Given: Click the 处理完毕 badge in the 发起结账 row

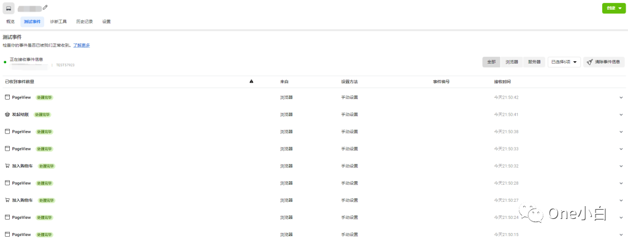Looking at the screenshot, I should point(42,115).
